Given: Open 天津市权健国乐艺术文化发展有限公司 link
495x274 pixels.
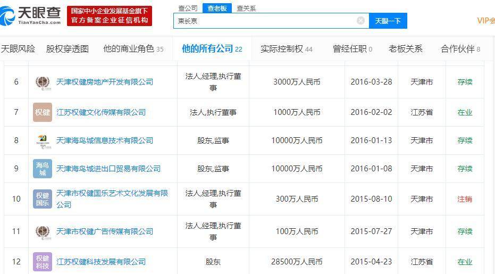Looking at the screenshot, I should click(x=112, y=199).
